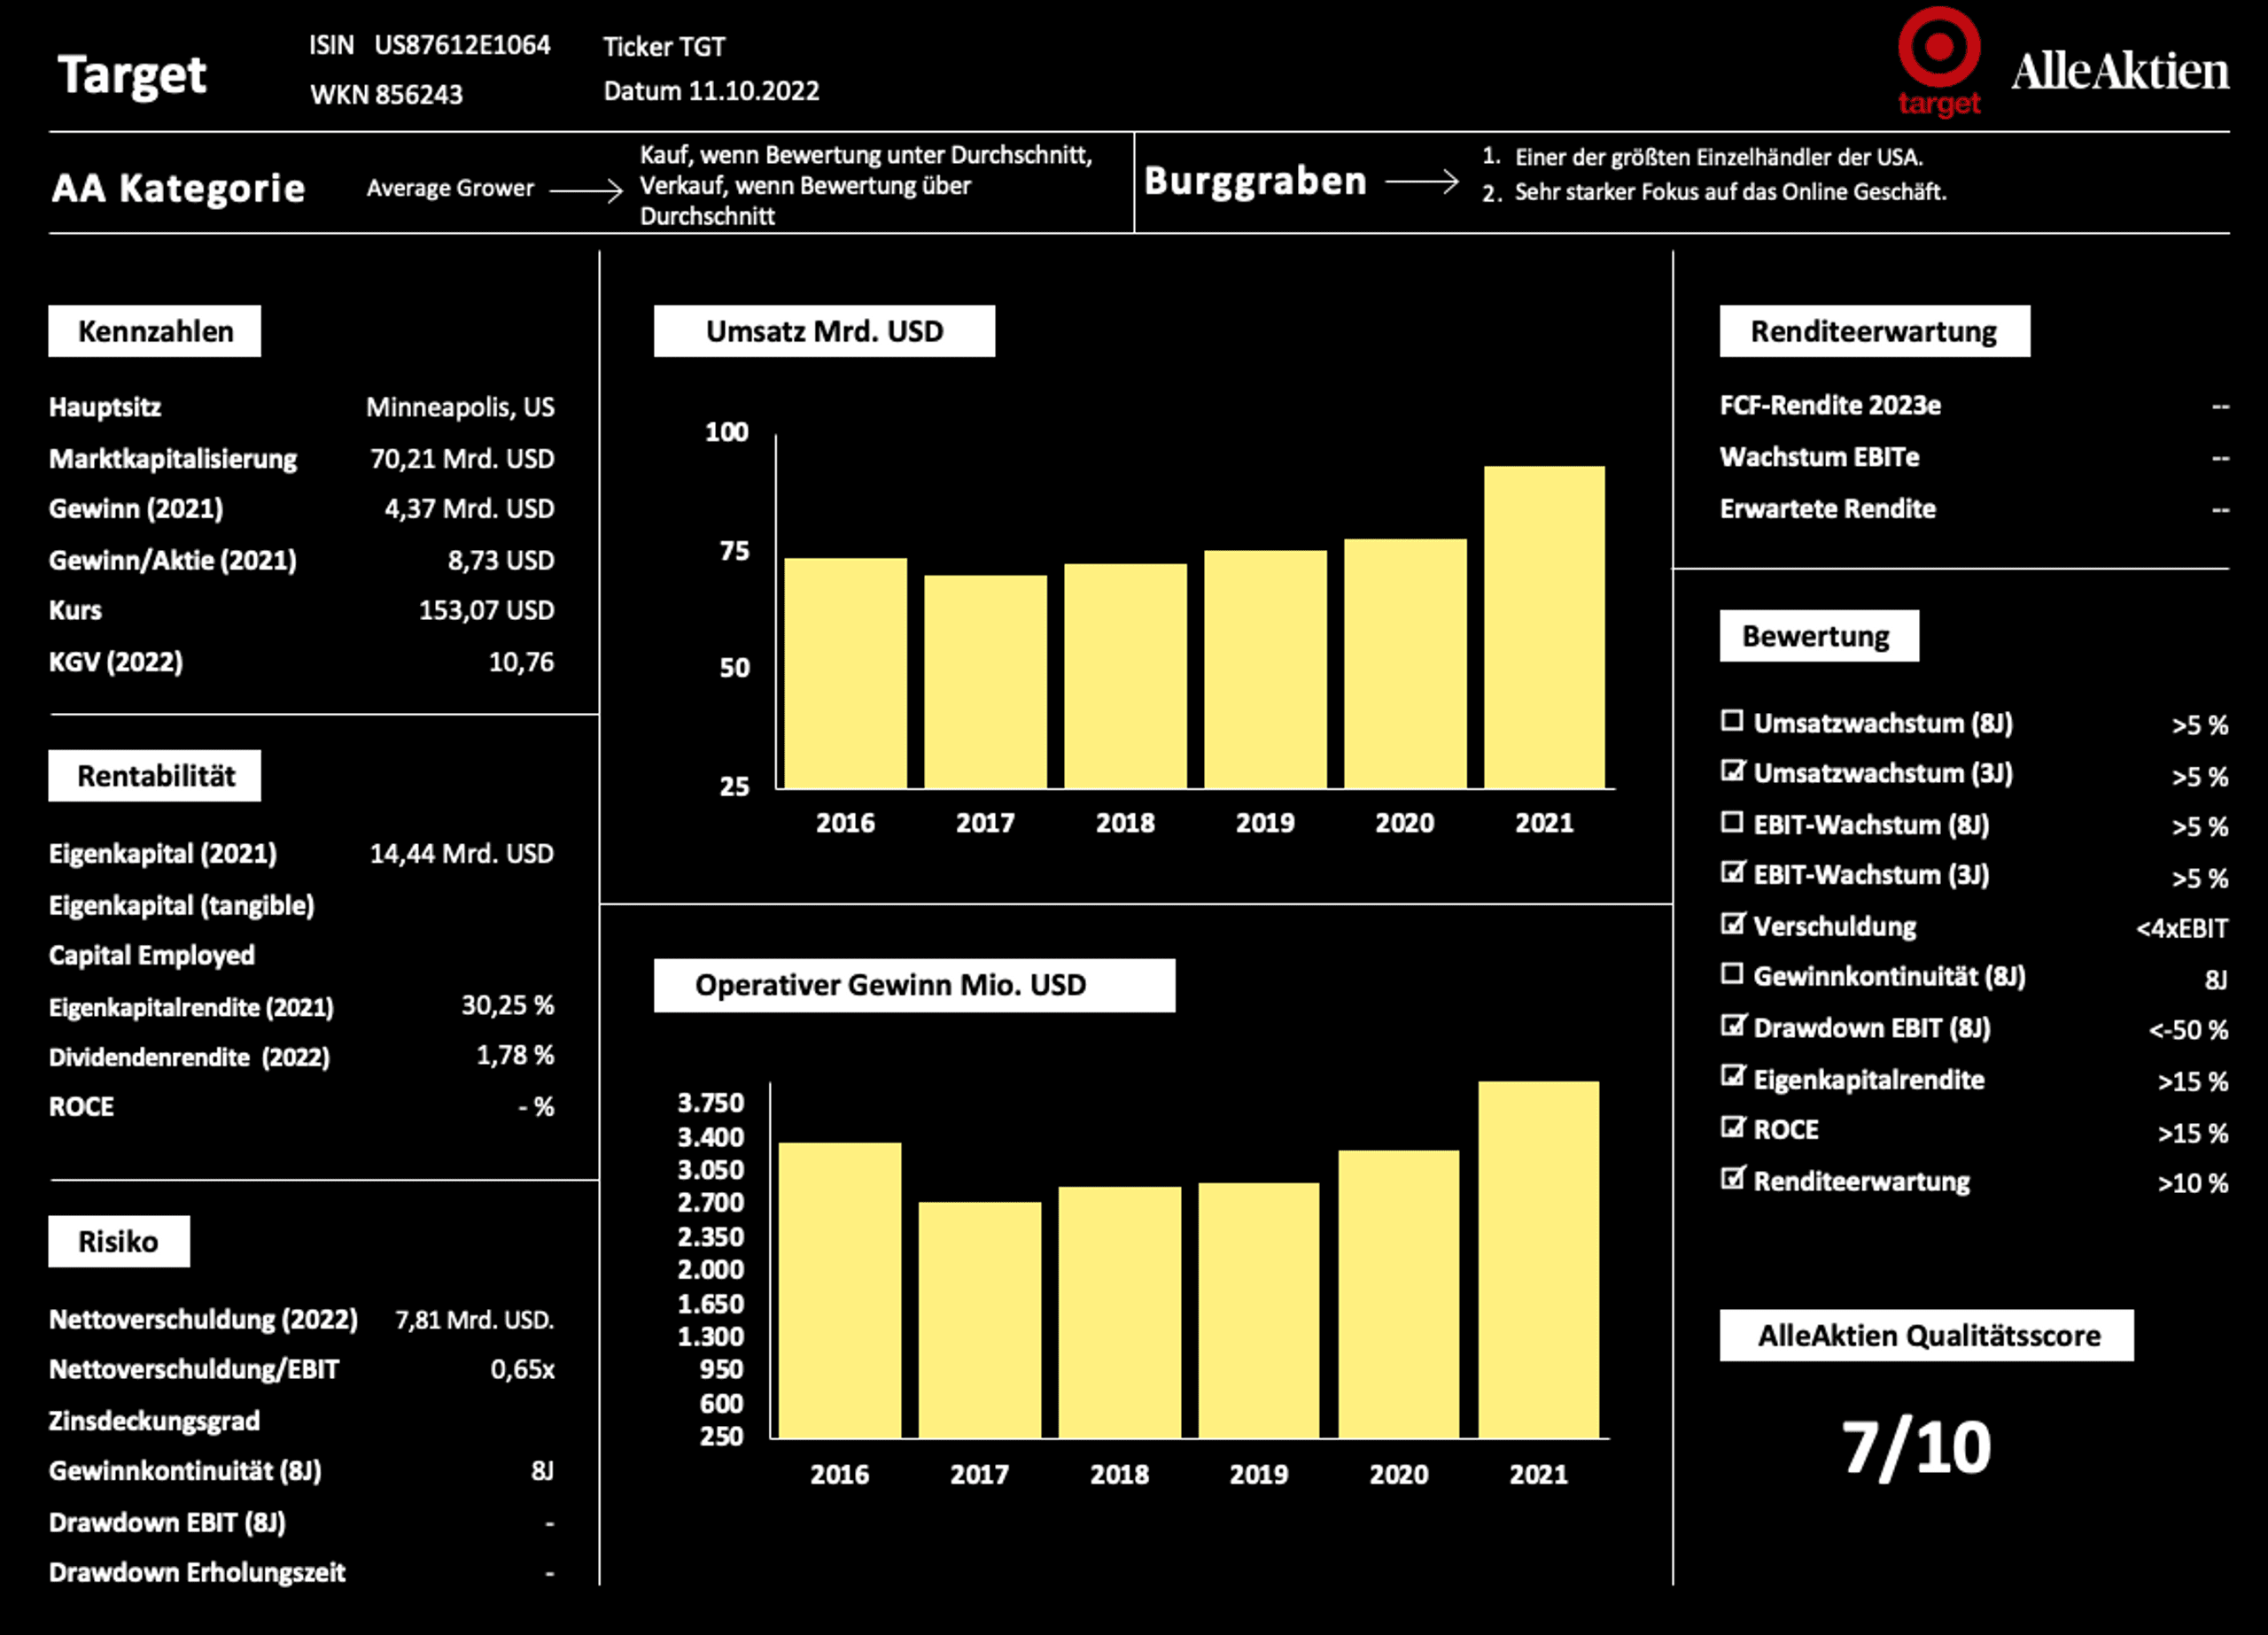Click the >10 % Renditeerwartung threshold
2268x1635 pixels.
(x=2192, y=1184)
